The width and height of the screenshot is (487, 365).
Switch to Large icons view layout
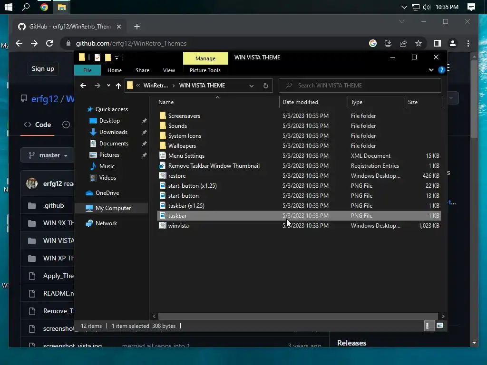[440, 326]
